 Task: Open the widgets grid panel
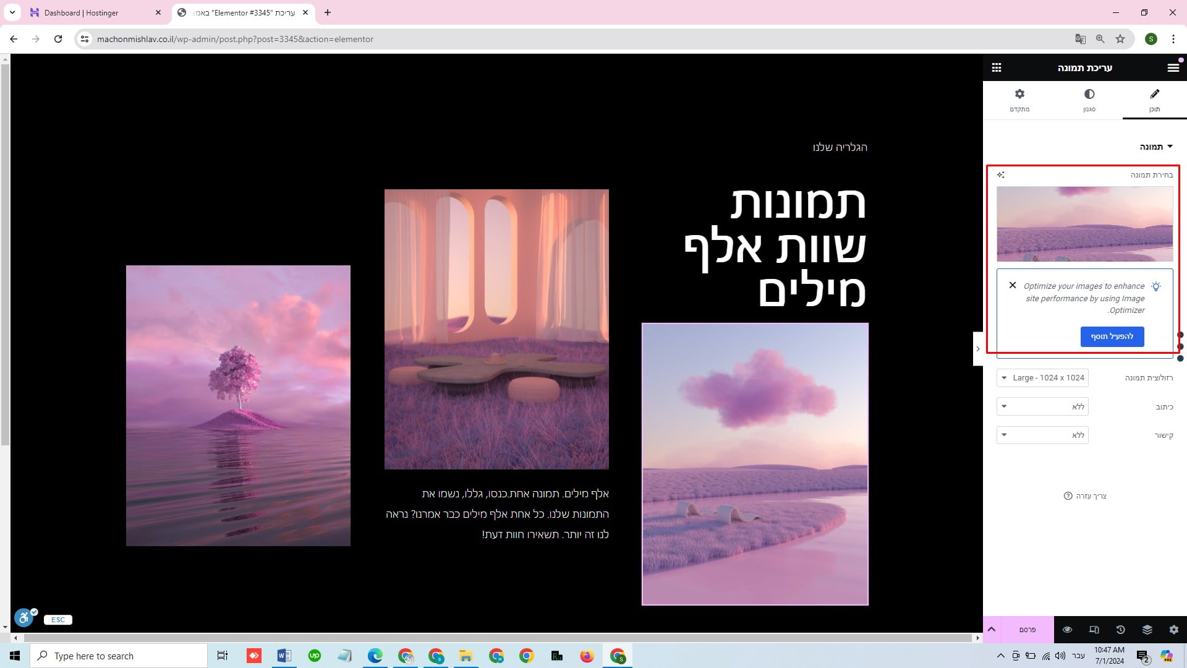coord(997,68)
